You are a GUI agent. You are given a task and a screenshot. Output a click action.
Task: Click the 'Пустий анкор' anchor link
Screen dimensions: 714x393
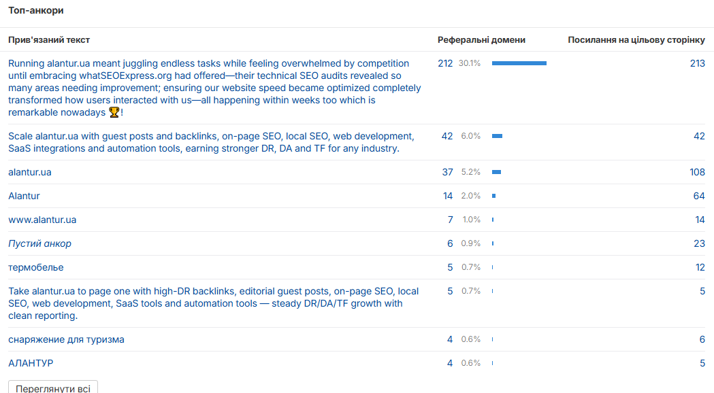[39, 244]
